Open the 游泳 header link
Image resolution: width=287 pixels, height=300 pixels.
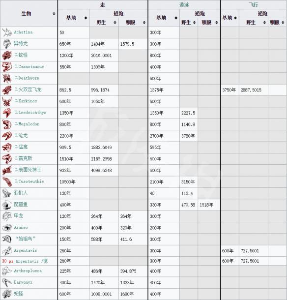tap(184, 4)
